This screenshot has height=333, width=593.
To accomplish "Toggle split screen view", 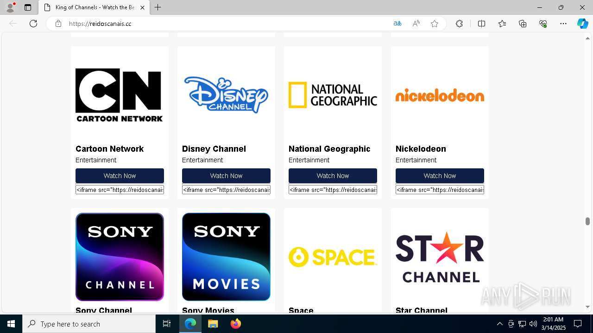I will click(481, 24).
